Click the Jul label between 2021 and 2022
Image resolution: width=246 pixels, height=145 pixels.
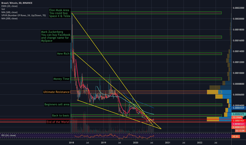183,143
